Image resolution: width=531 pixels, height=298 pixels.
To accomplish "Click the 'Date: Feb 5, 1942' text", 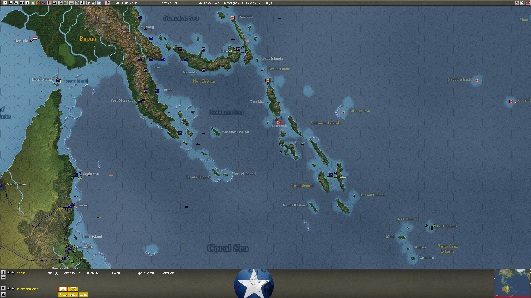I will coord(207,3).
